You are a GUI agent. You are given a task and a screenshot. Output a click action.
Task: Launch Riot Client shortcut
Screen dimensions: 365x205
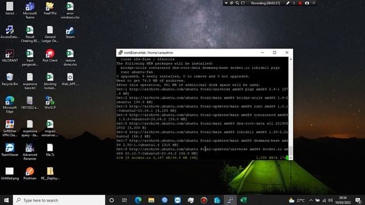pos(50,56)
